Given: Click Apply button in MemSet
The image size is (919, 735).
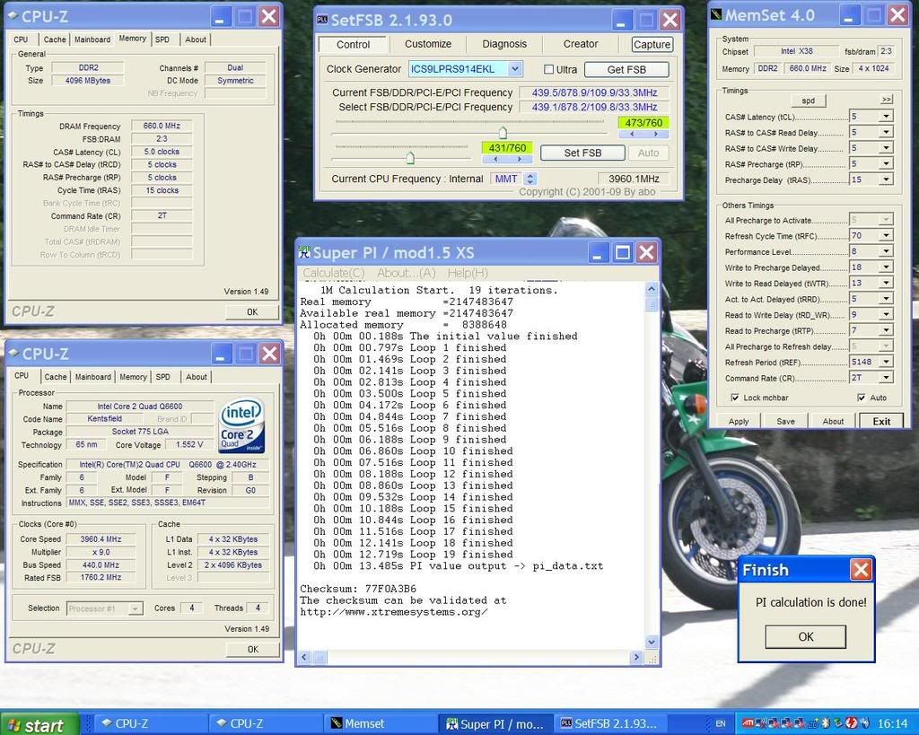Looking at the screenshot, I should (x=739, y=421).
